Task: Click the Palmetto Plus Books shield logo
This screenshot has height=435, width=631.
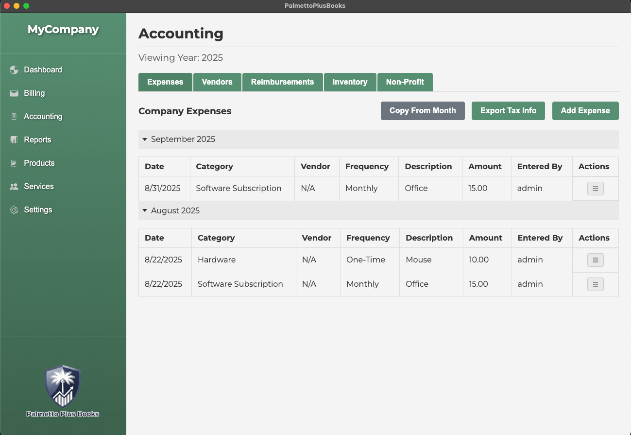Action: (63, 386)
